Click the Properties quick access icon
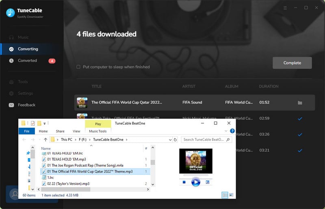 32,124
